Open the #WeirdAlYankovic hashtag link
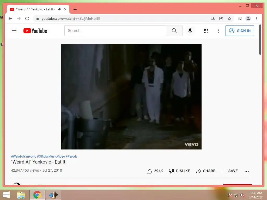Viewport: 267px width, 200px height. pyautogui.click(x=23, y=156)
